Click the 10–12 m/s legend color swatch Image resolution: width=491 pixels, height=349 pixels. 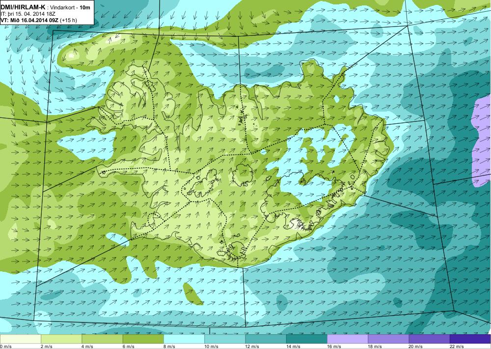click(x=225, y=339)
